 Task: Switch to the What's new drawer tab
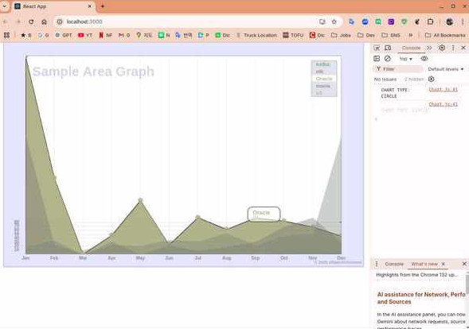point(424,264)
